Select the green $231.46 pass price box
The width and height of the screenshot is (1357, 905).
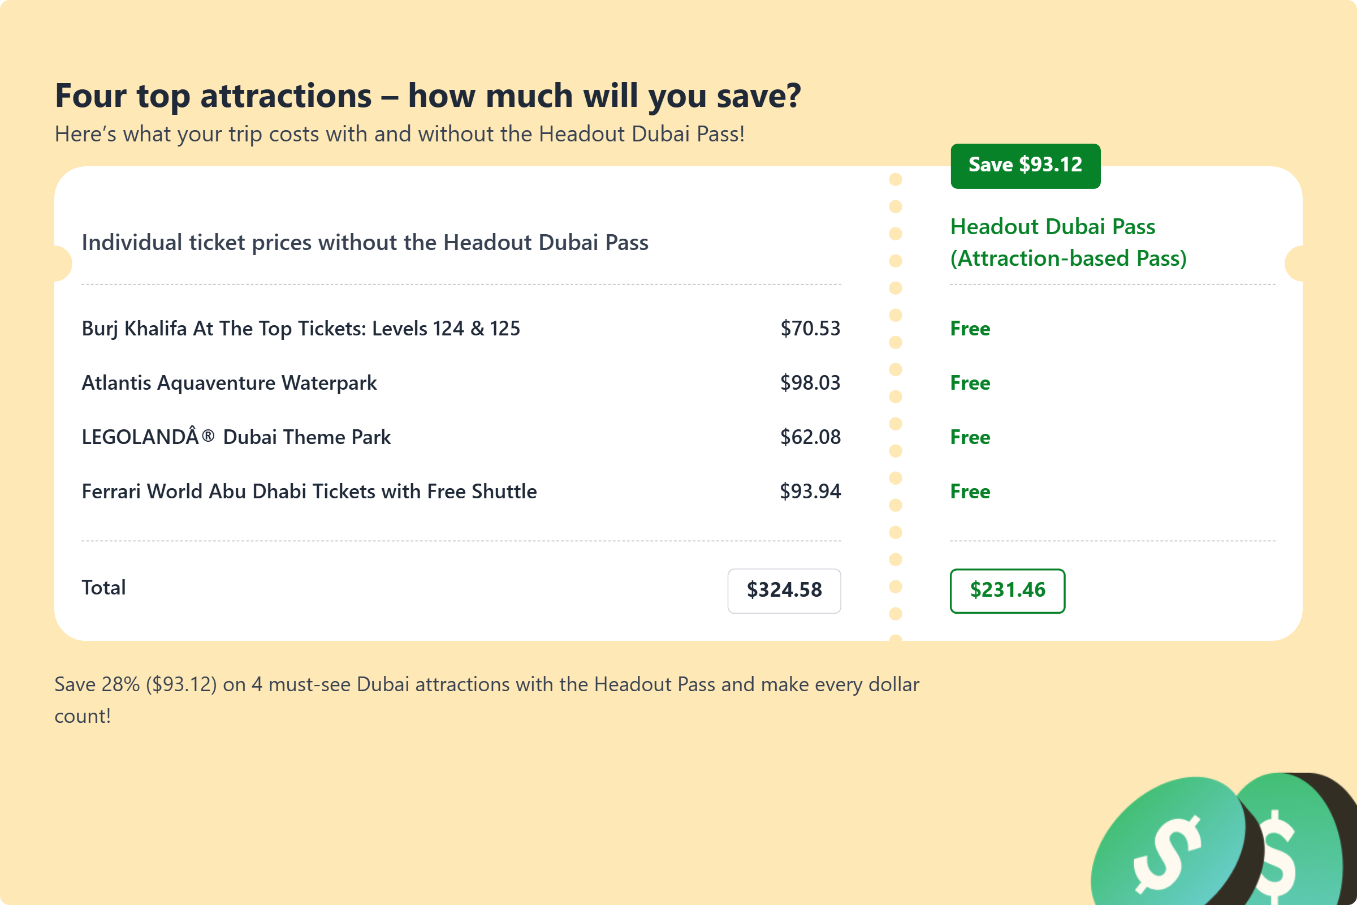[1007, 591]
